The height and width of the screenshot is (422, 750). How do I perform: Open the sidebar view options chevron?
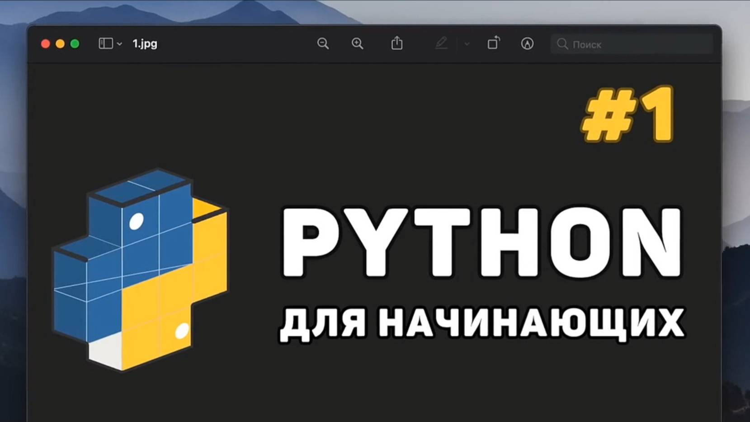click(x=119, y=44)
